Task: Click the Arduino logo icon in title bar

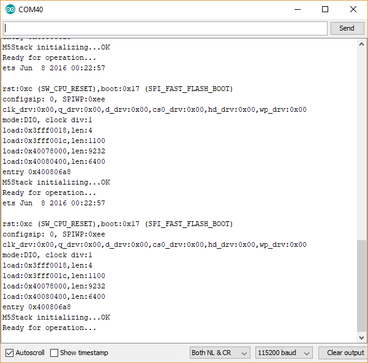Action: [10, 9]
